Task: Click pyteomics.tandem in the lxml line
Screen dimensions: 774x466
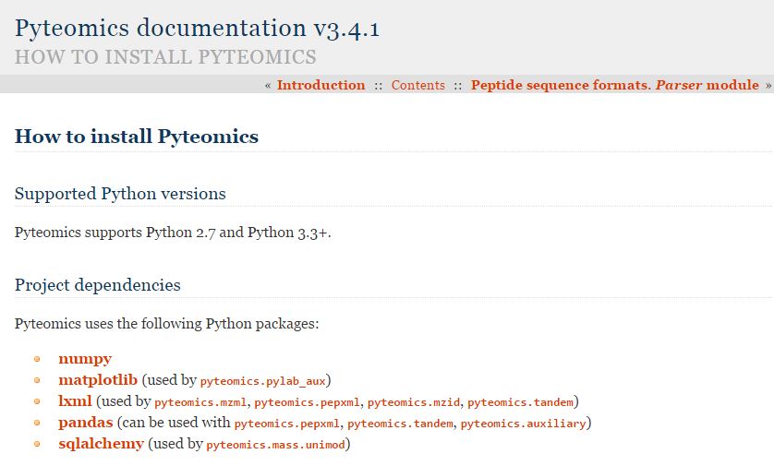Action: (520, 402)
